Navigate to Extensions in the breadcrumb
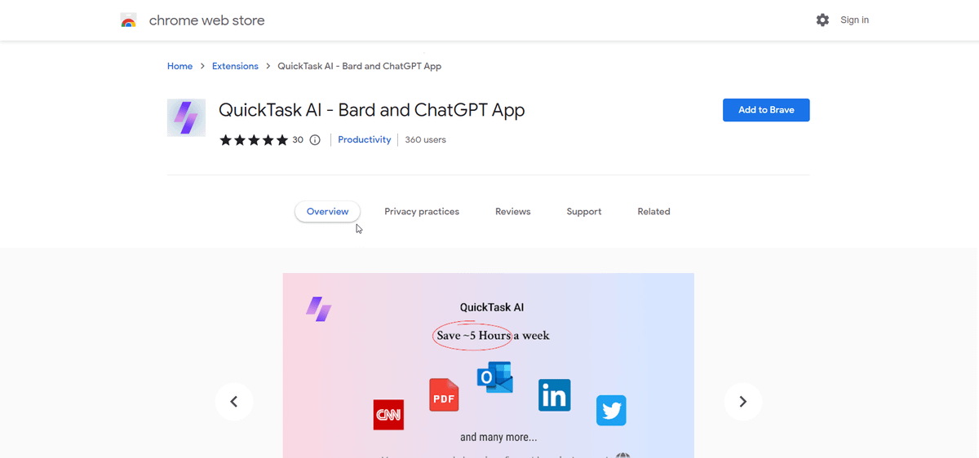 click(x=235, y=66)
